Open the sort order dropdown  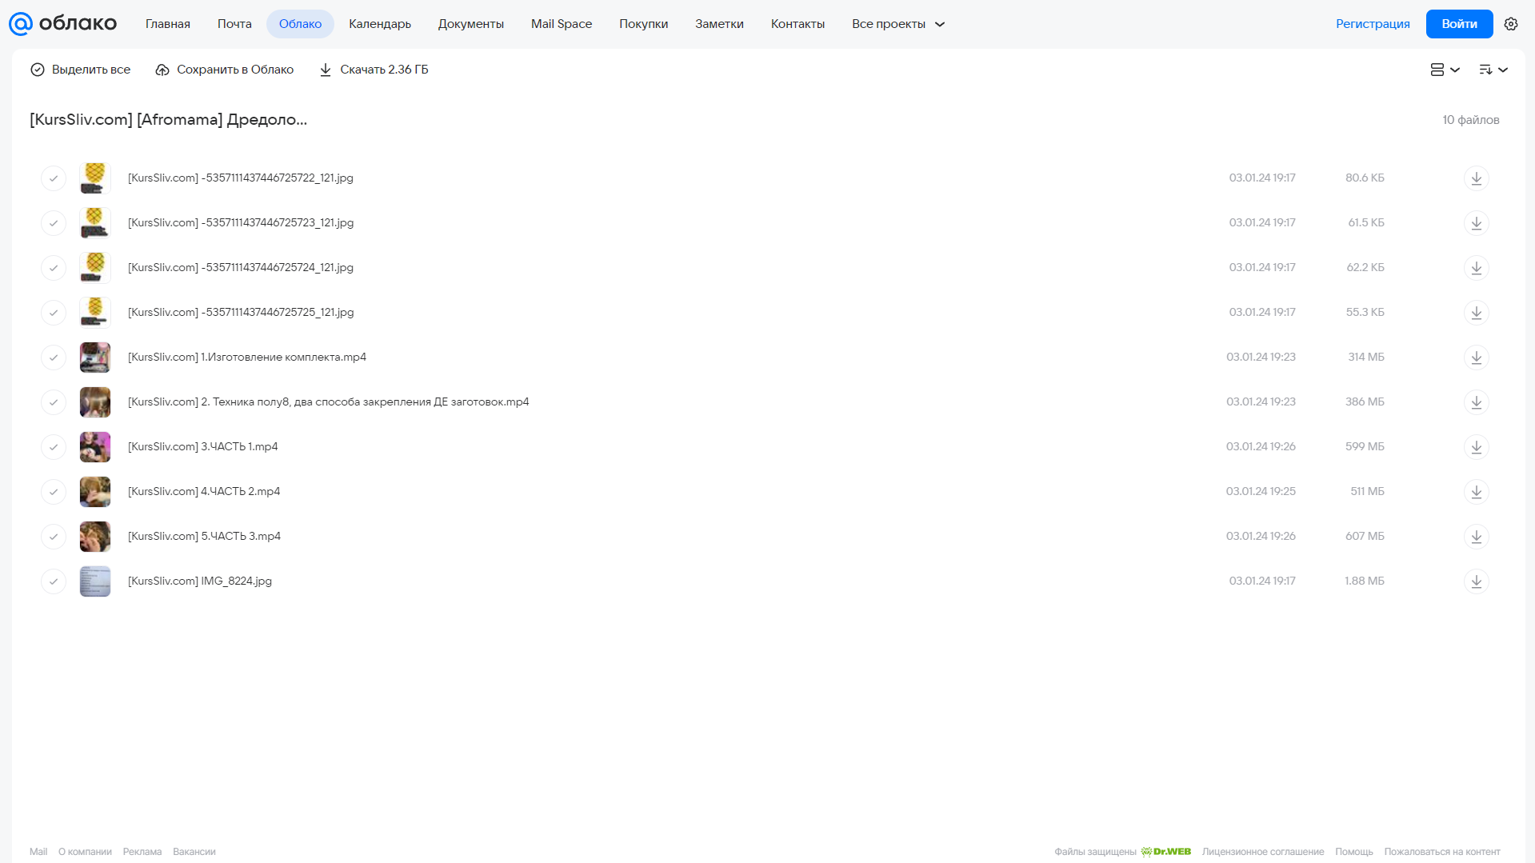[1493, 70]
